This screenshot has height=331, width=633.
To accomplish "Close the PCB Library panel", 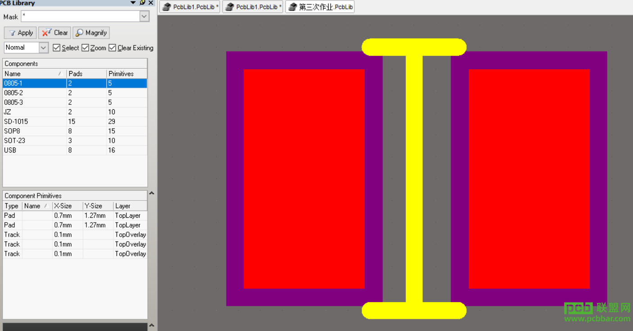I will click(150, 3).
